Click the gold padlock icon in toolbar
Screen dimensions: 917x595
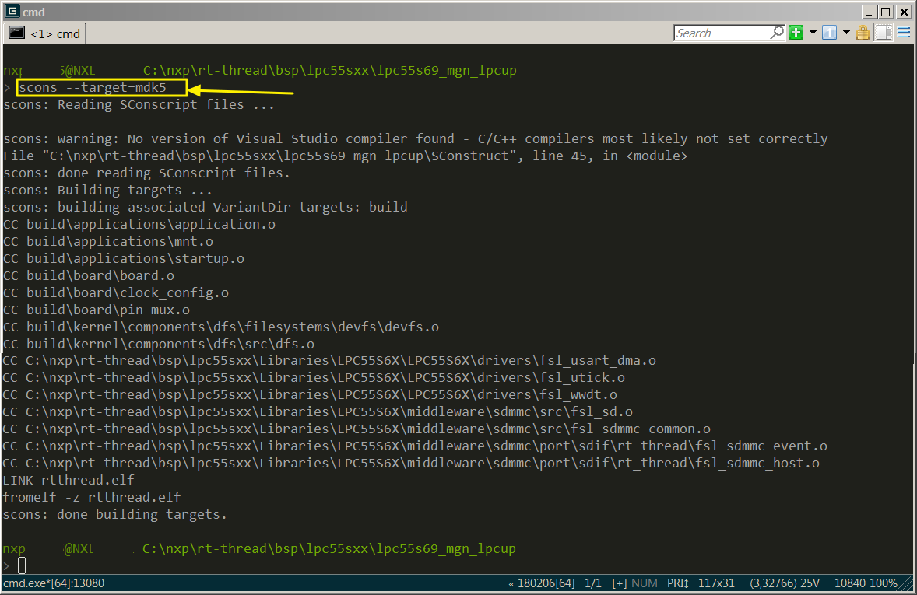pyautogui.click(x=863, y=33)
